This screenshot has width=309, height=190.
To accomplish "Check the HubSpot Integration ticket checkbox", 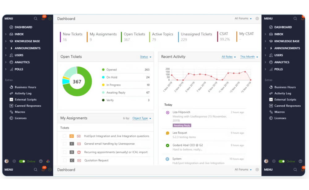I will 65,136.
